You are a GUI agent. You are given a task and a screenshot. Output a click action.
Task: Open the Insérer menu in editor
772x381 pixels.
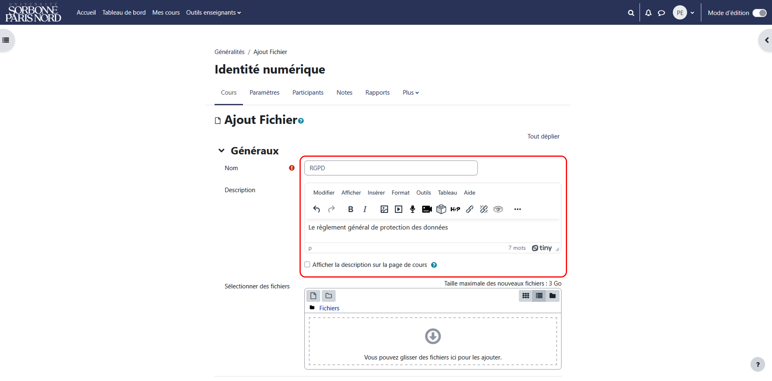click(x=376, y=193)
